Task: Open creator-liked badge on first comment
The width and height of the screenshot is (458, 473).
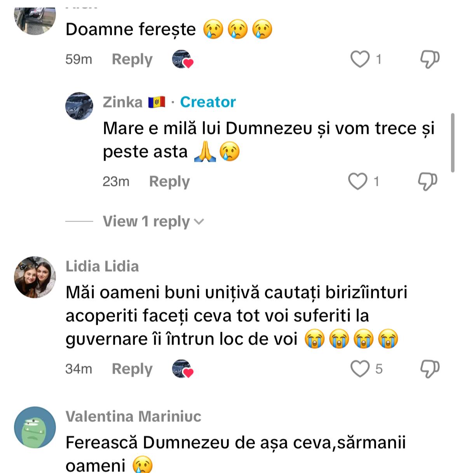Action: pyautogui.click(x=183, y=59)
